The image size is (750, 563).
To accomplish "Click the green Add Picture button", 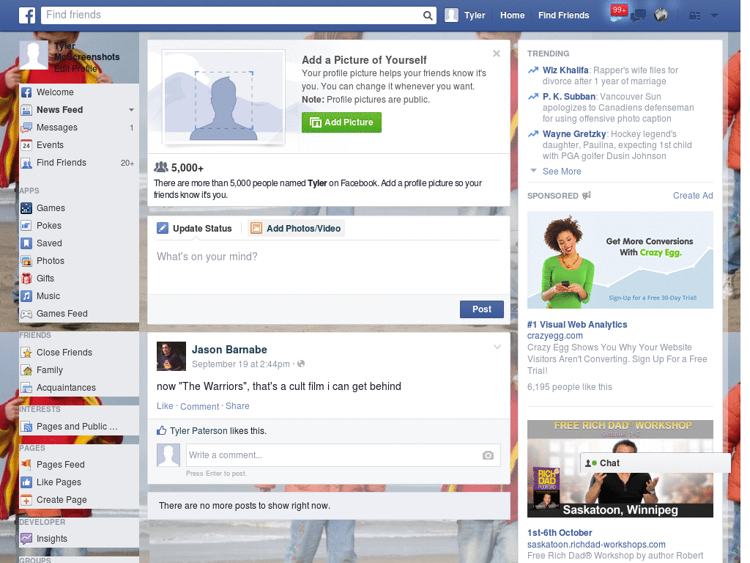I will tap(341, 122).
